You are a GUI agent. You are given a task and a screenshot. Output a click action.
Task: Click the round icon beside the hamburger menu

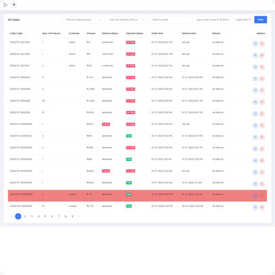14,5
